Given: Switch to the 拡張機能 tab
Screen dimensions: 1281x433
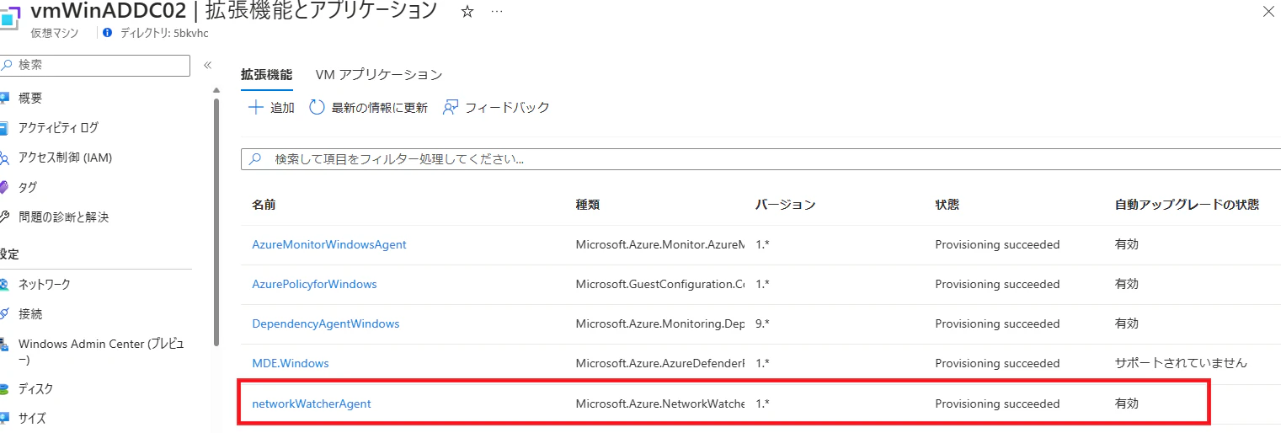Looking at the screenshot, I should 266,74.
